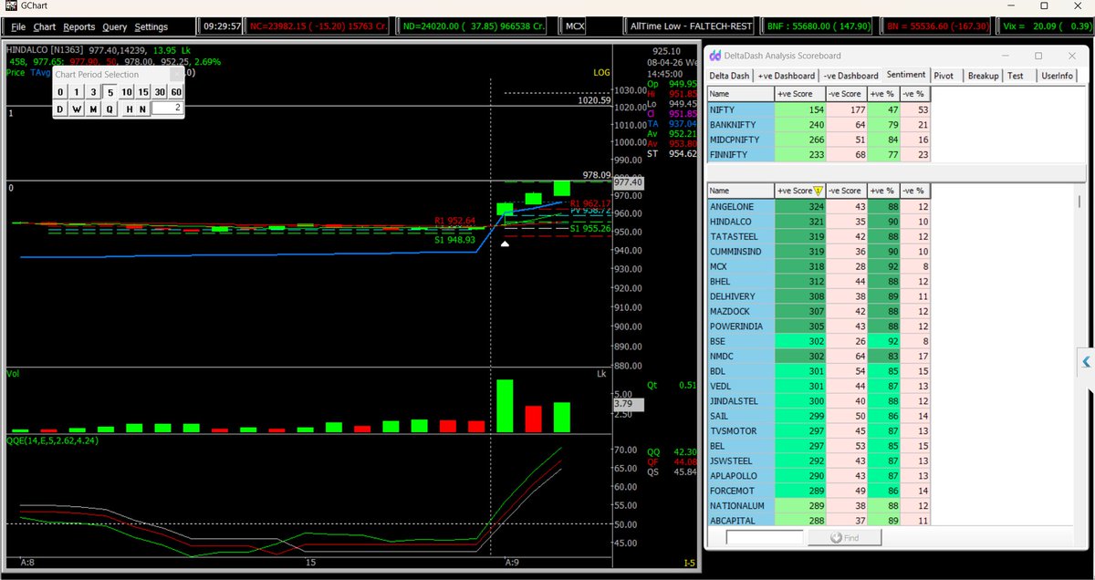The image size is (1095, 580).
Task: Select the ANGELONE row
Action: click(819, 206)
